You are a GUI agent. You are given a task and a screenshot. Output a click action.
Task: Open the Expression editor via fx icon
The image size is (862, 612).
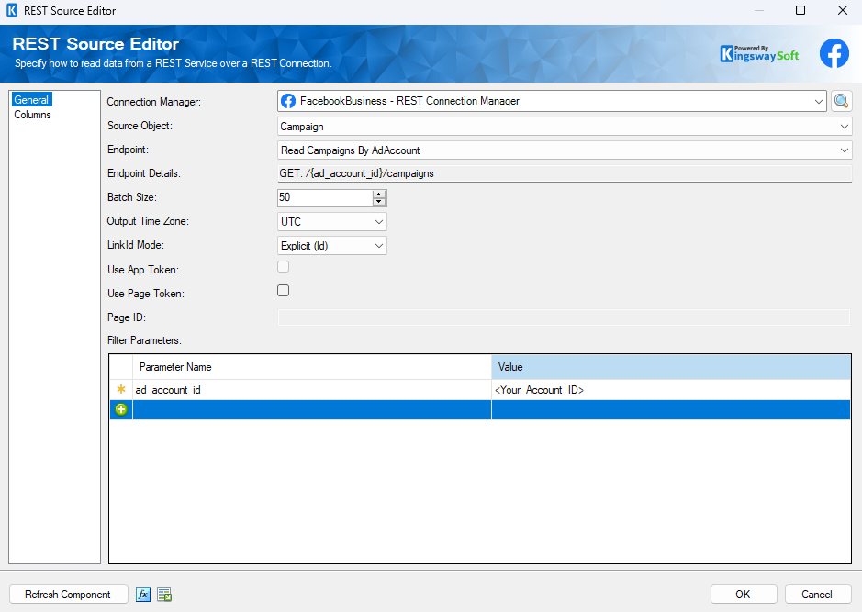[x=143, y=595]
